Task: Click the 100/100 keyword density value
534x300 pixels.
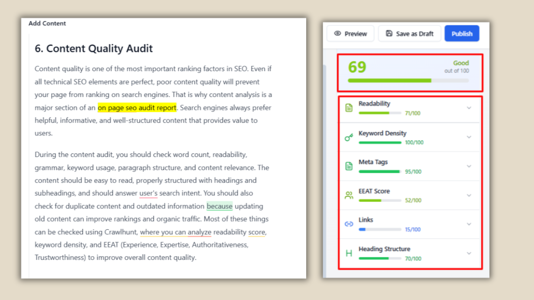Action: (x=414, y=143)
